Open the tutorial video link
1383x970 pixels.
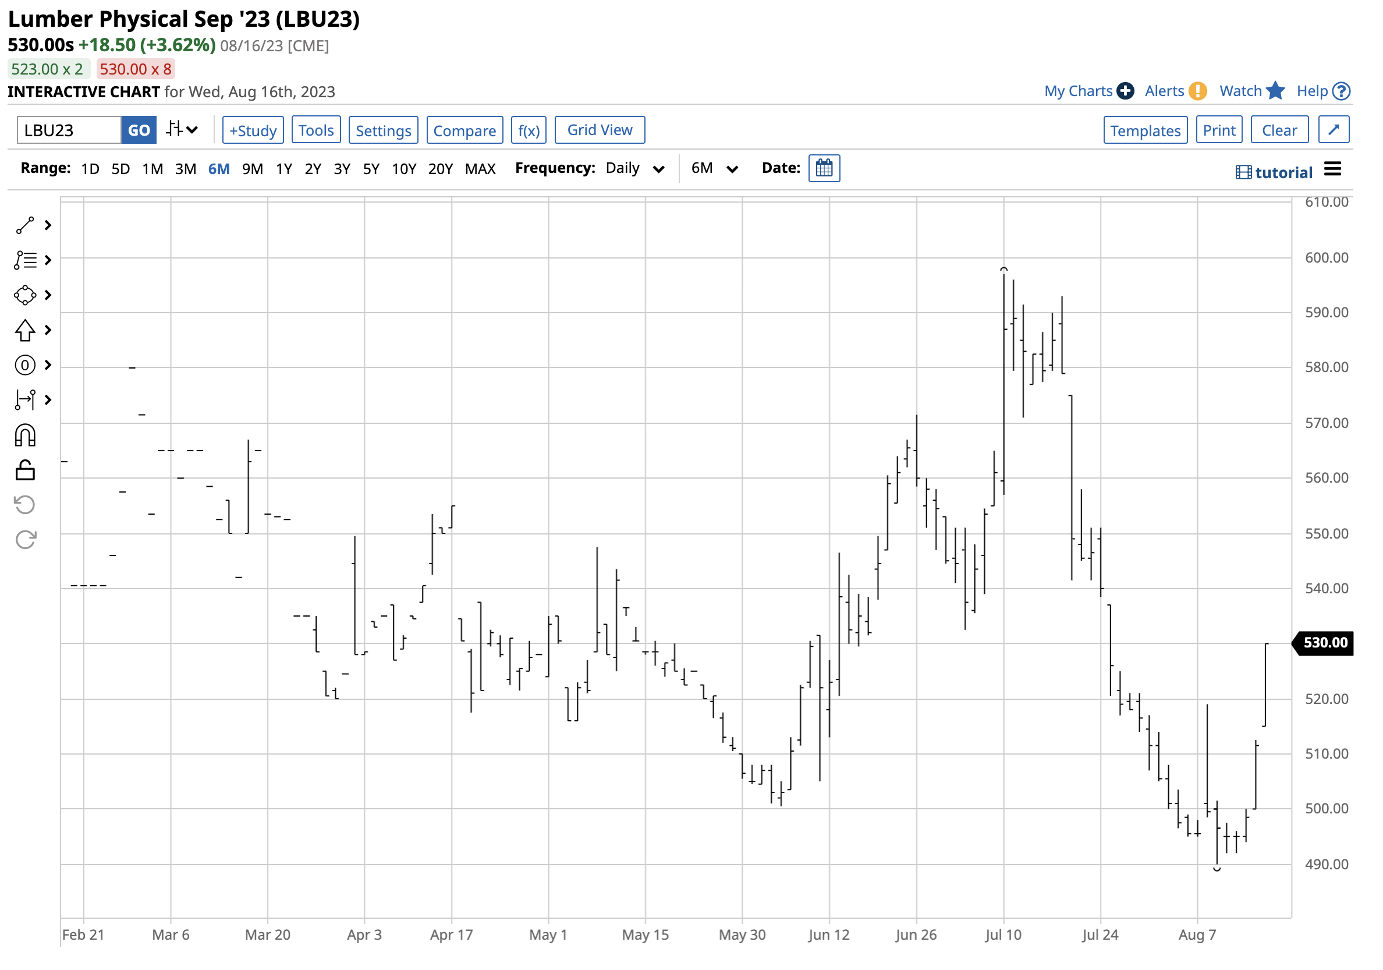(x=1274, y=173)
